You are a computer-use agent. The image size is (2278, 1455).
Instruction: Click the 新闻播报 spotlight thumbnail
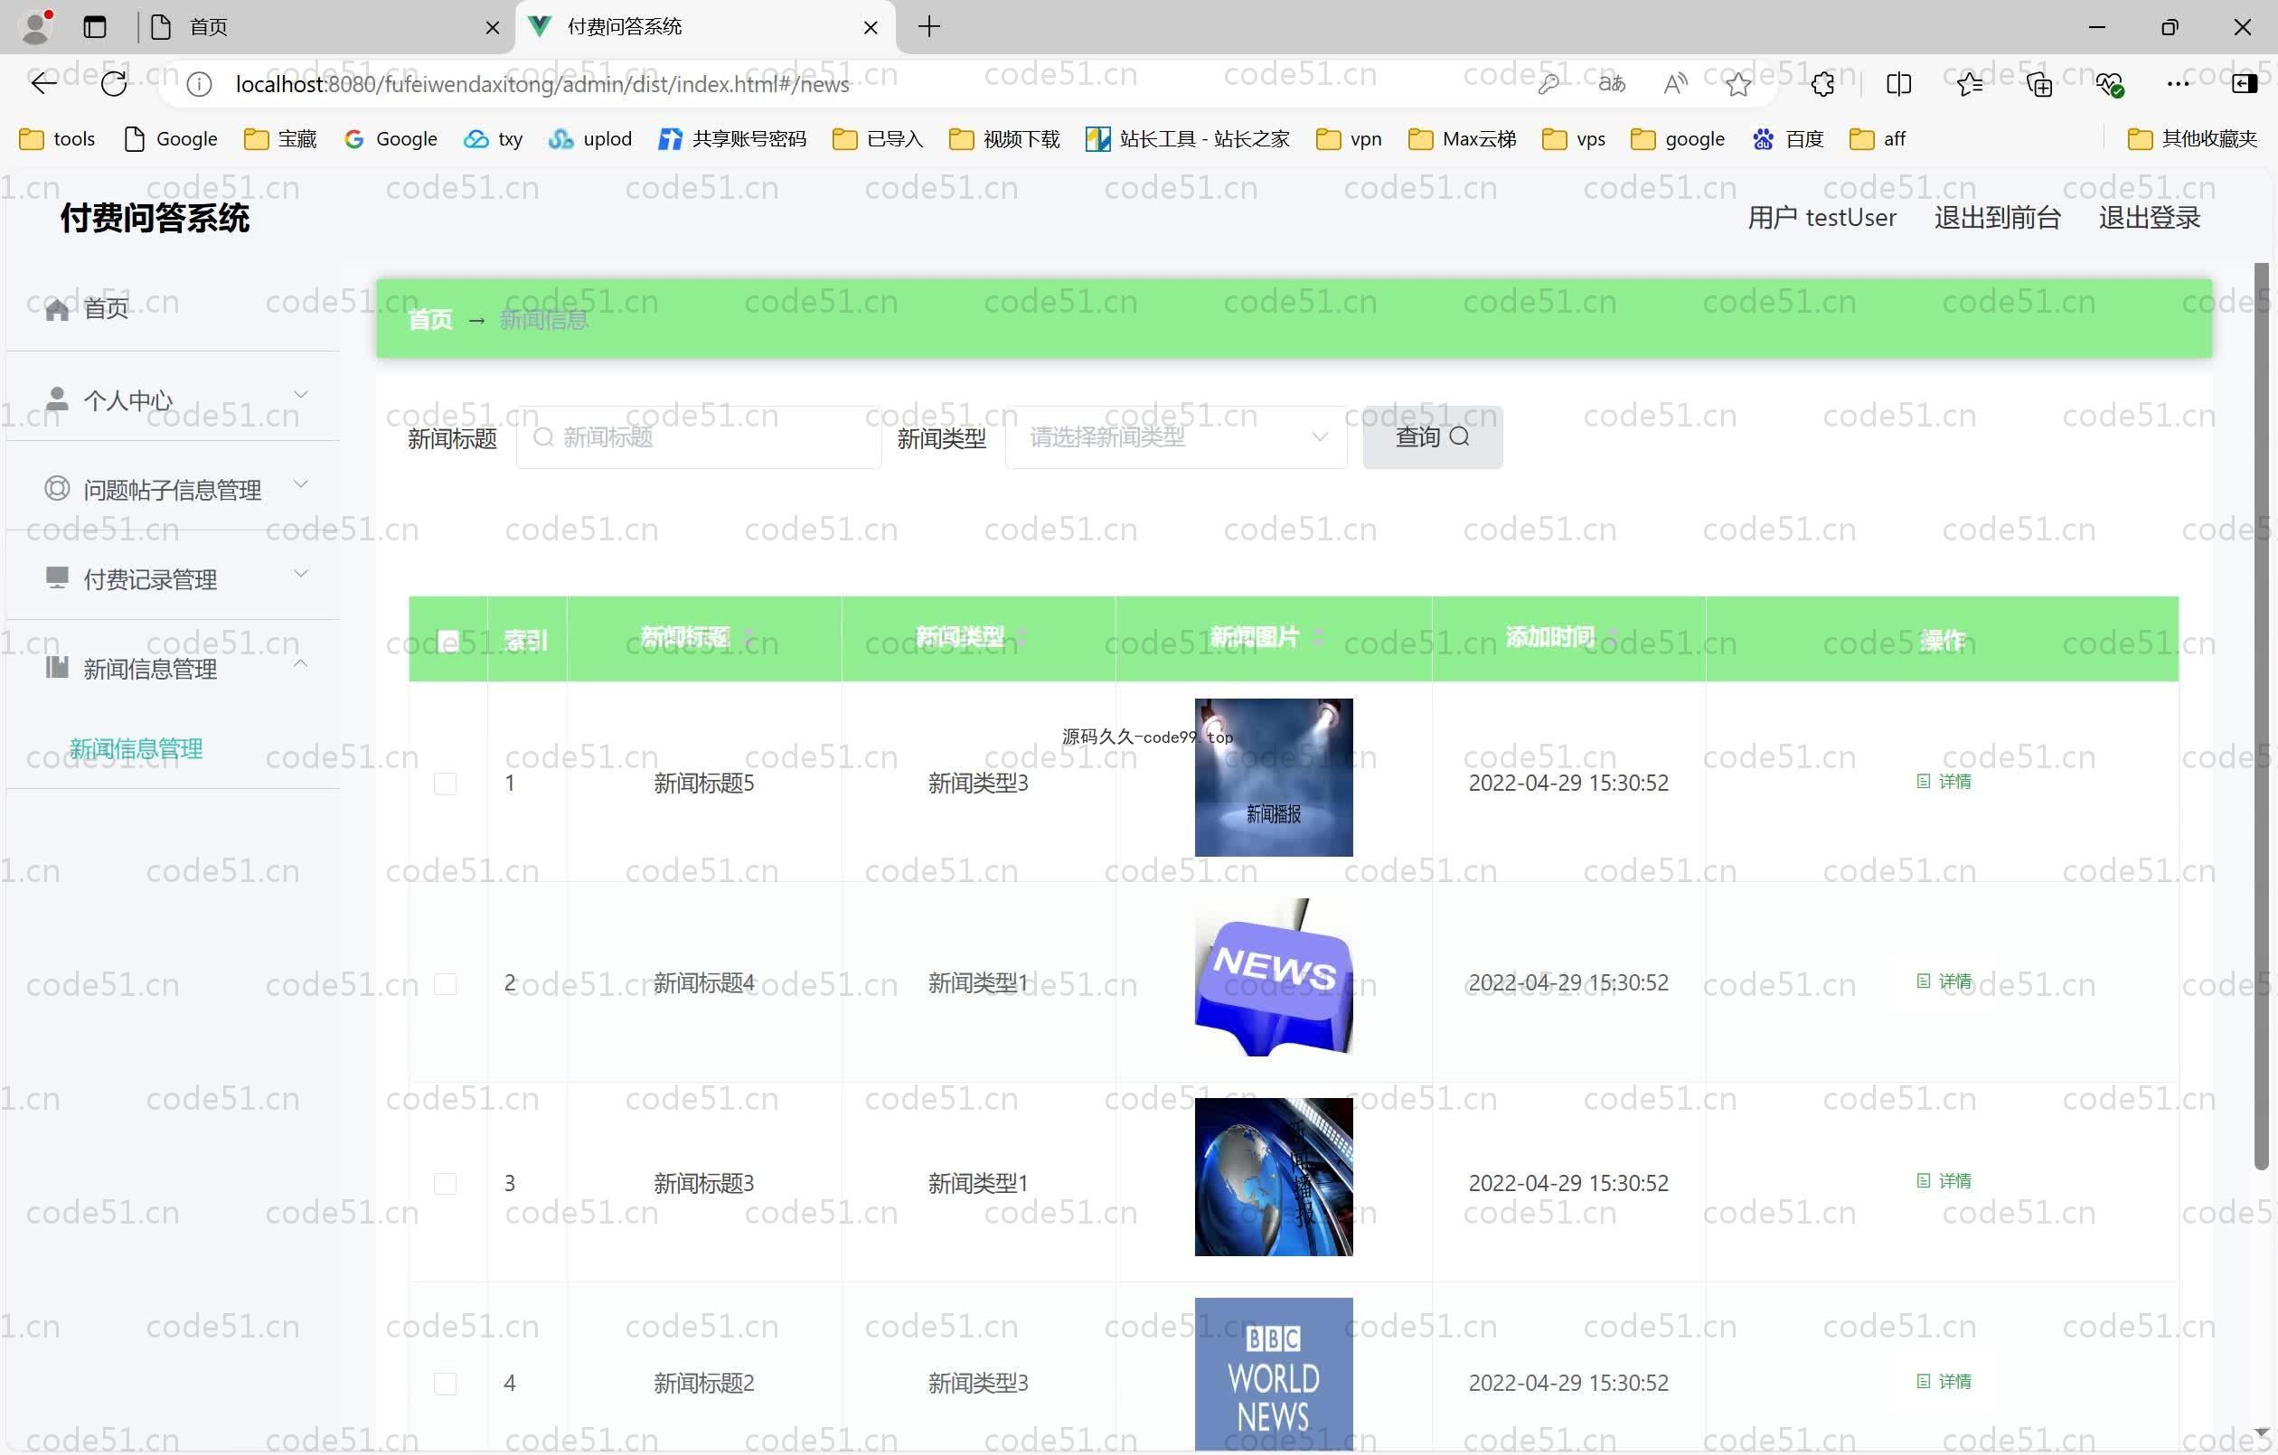click(x=1274, y=777)
